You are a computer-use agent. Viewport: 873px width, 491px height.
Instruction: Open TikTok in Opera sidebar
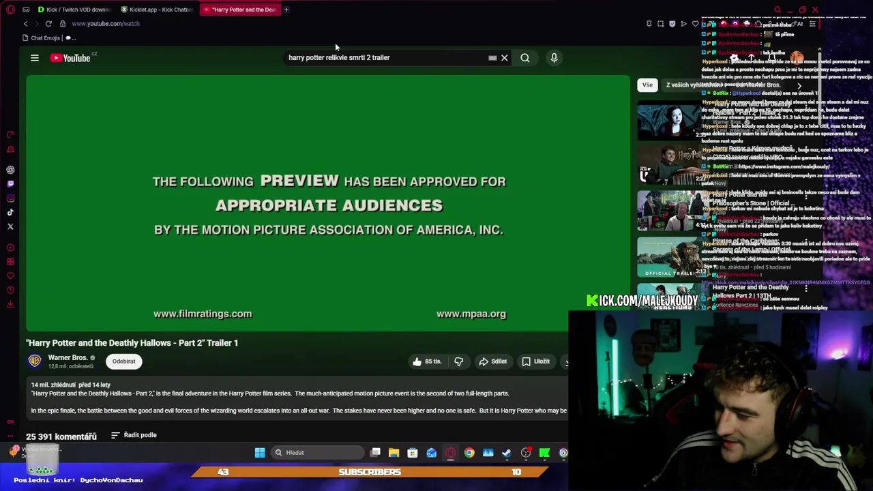pyautogui.click(x=10, y=213)
